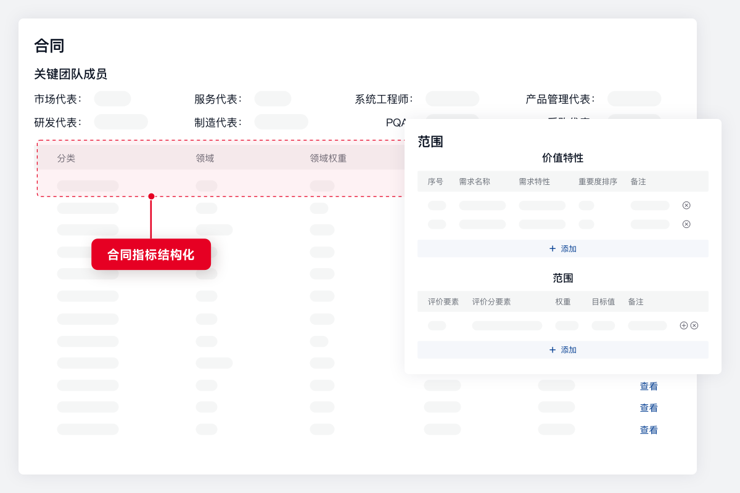740x493 pixels.
Task: Click 添加 button under 范围 evaluation table
Action: pyautogui.click(x=562, y=349)
